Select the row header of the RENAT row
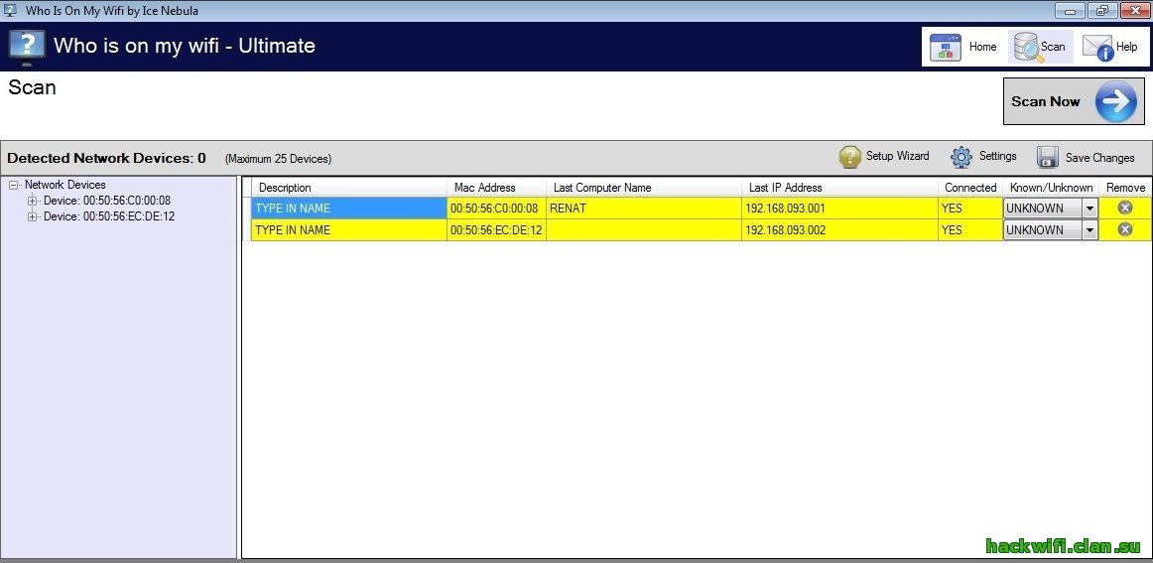Viewport: 1153px width, 563px height. [247, 209]
